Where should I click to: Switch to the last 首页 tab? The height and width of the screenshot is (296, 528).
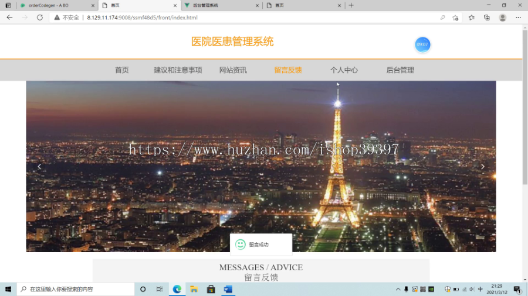[303, 5]
